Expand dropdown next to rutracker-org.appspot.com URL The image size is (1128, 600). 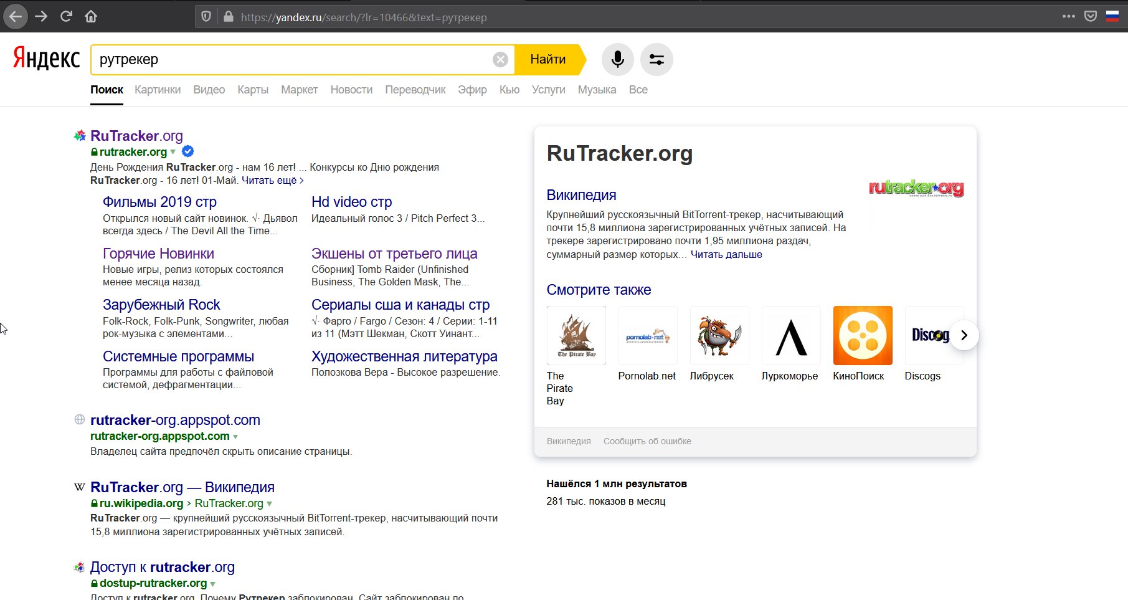click(235, 437)
